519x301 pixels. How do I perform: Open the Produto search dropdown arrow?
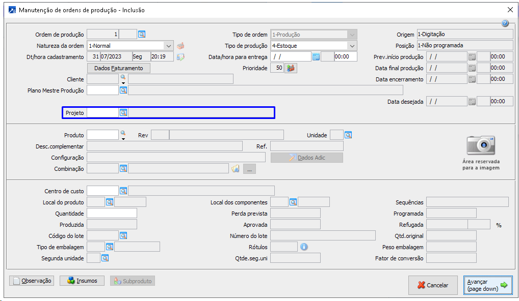coord(123,138)
